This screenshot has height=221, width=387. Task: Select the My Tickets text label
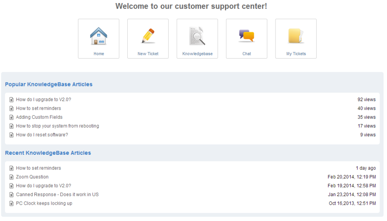tap(296, 54)
